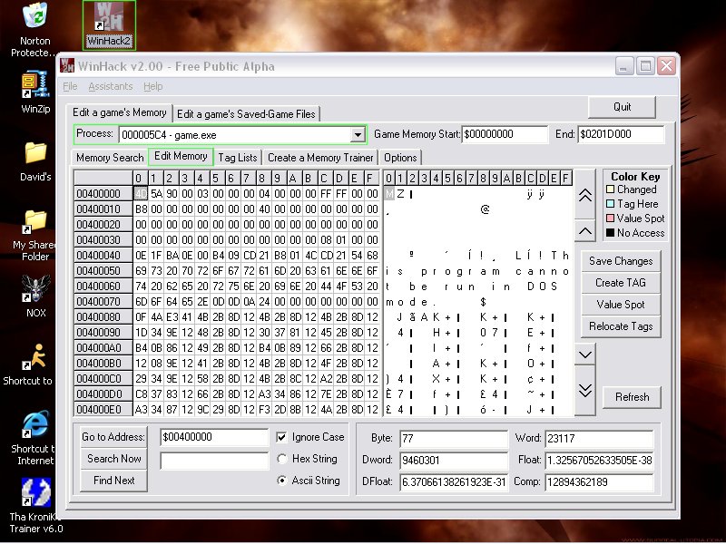Click the Create TAG button
This screenshot has height=544, width=726.
click(621, 283)
